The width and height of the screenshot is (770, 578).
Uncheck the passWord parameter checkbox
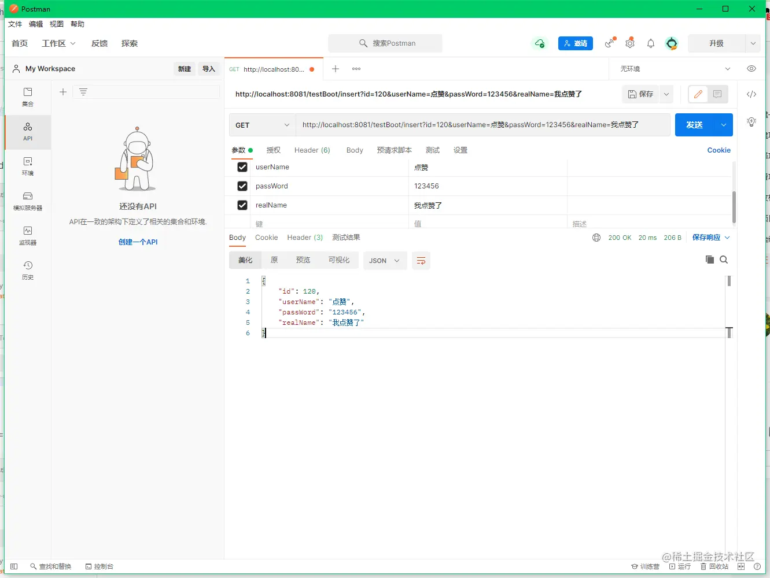point(242,186)
